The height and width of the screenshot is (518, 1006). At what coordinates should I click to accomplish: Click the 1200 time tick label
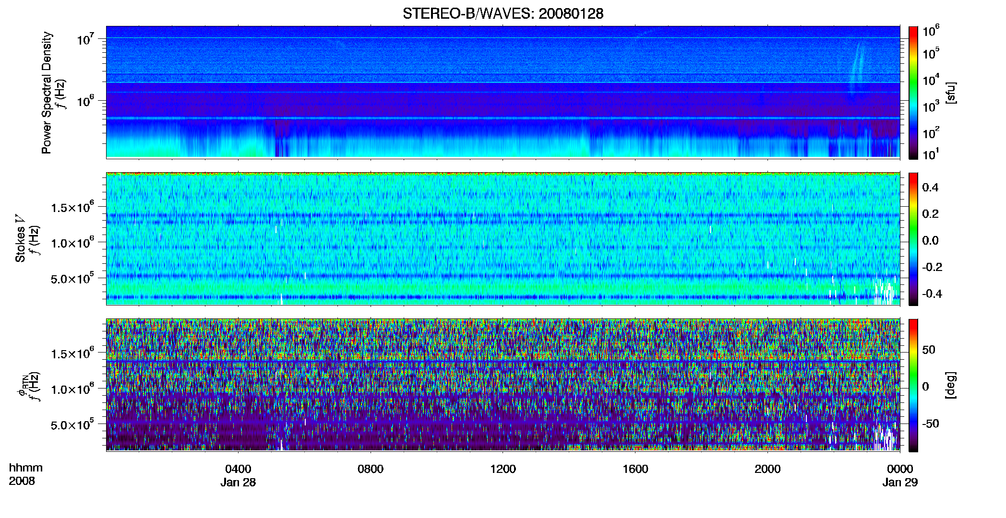coord(503,469)
